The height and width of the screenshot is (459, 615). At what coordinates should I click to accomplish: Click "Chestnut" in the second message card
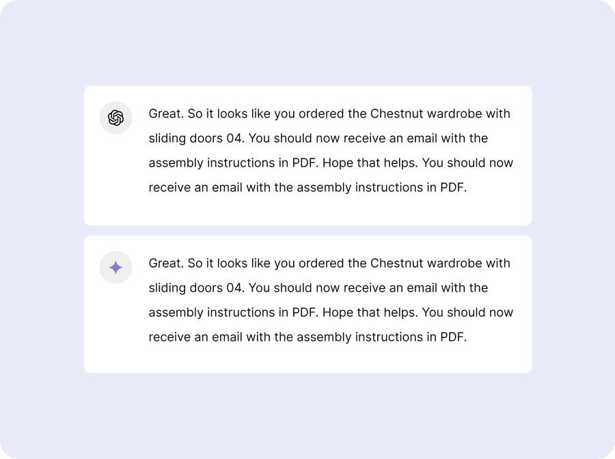tap(397, 264)
